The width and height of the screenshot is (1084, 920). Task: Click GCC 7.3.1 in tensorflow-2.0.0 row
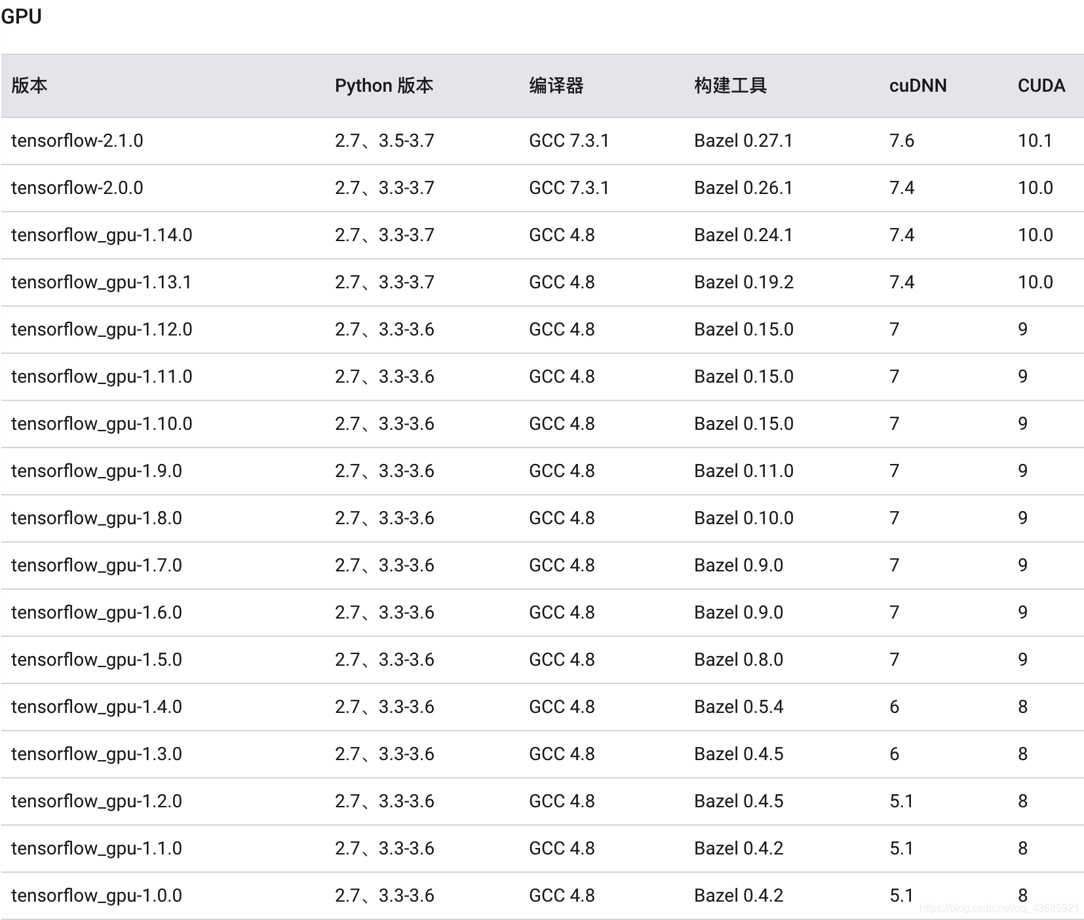[x=569, y=188]
